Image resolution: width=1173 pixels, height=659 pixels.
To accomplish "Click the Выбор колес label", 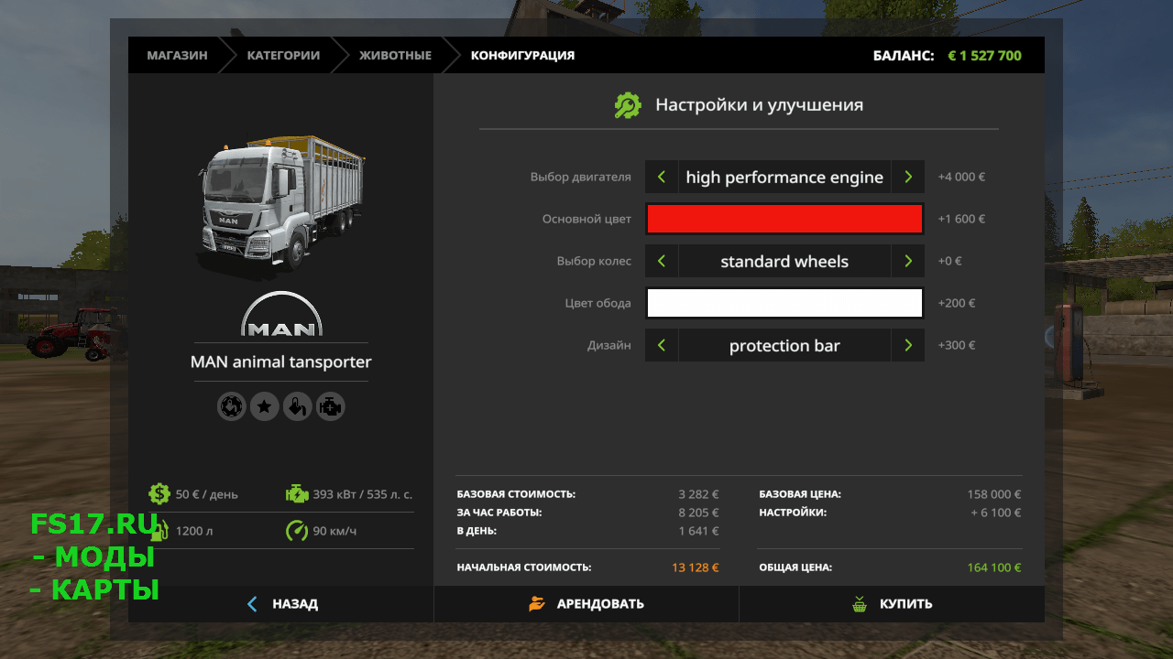I will point(594,261).
